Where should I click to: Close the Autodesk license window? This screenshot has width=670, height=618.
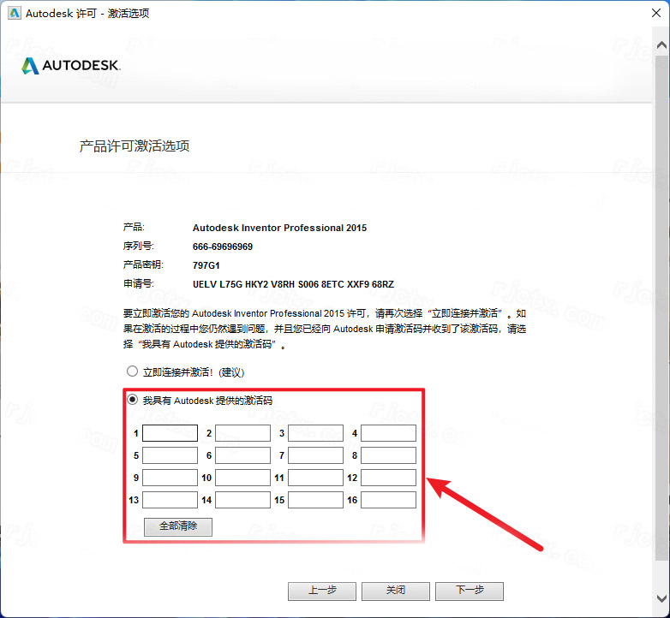656,13
